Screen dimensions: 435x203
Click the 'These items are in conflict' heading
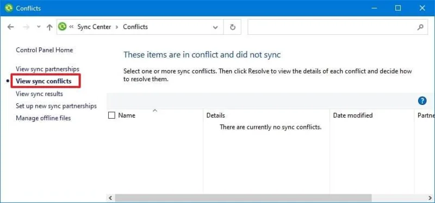[x=202, y=55]
